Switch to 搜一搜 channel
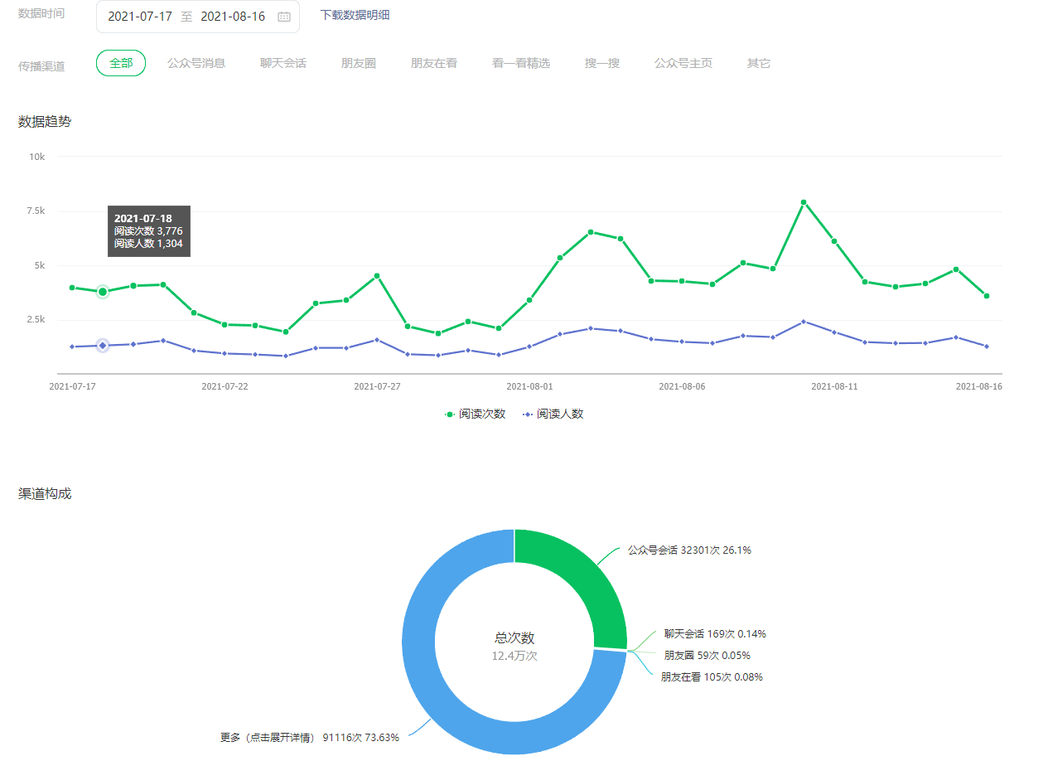The height and width of the screenshot is (761, 1043). [x=602, y=63]
